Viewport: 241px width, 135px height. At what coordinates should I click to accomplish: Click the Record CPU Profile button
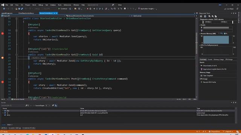click(209, 82)
